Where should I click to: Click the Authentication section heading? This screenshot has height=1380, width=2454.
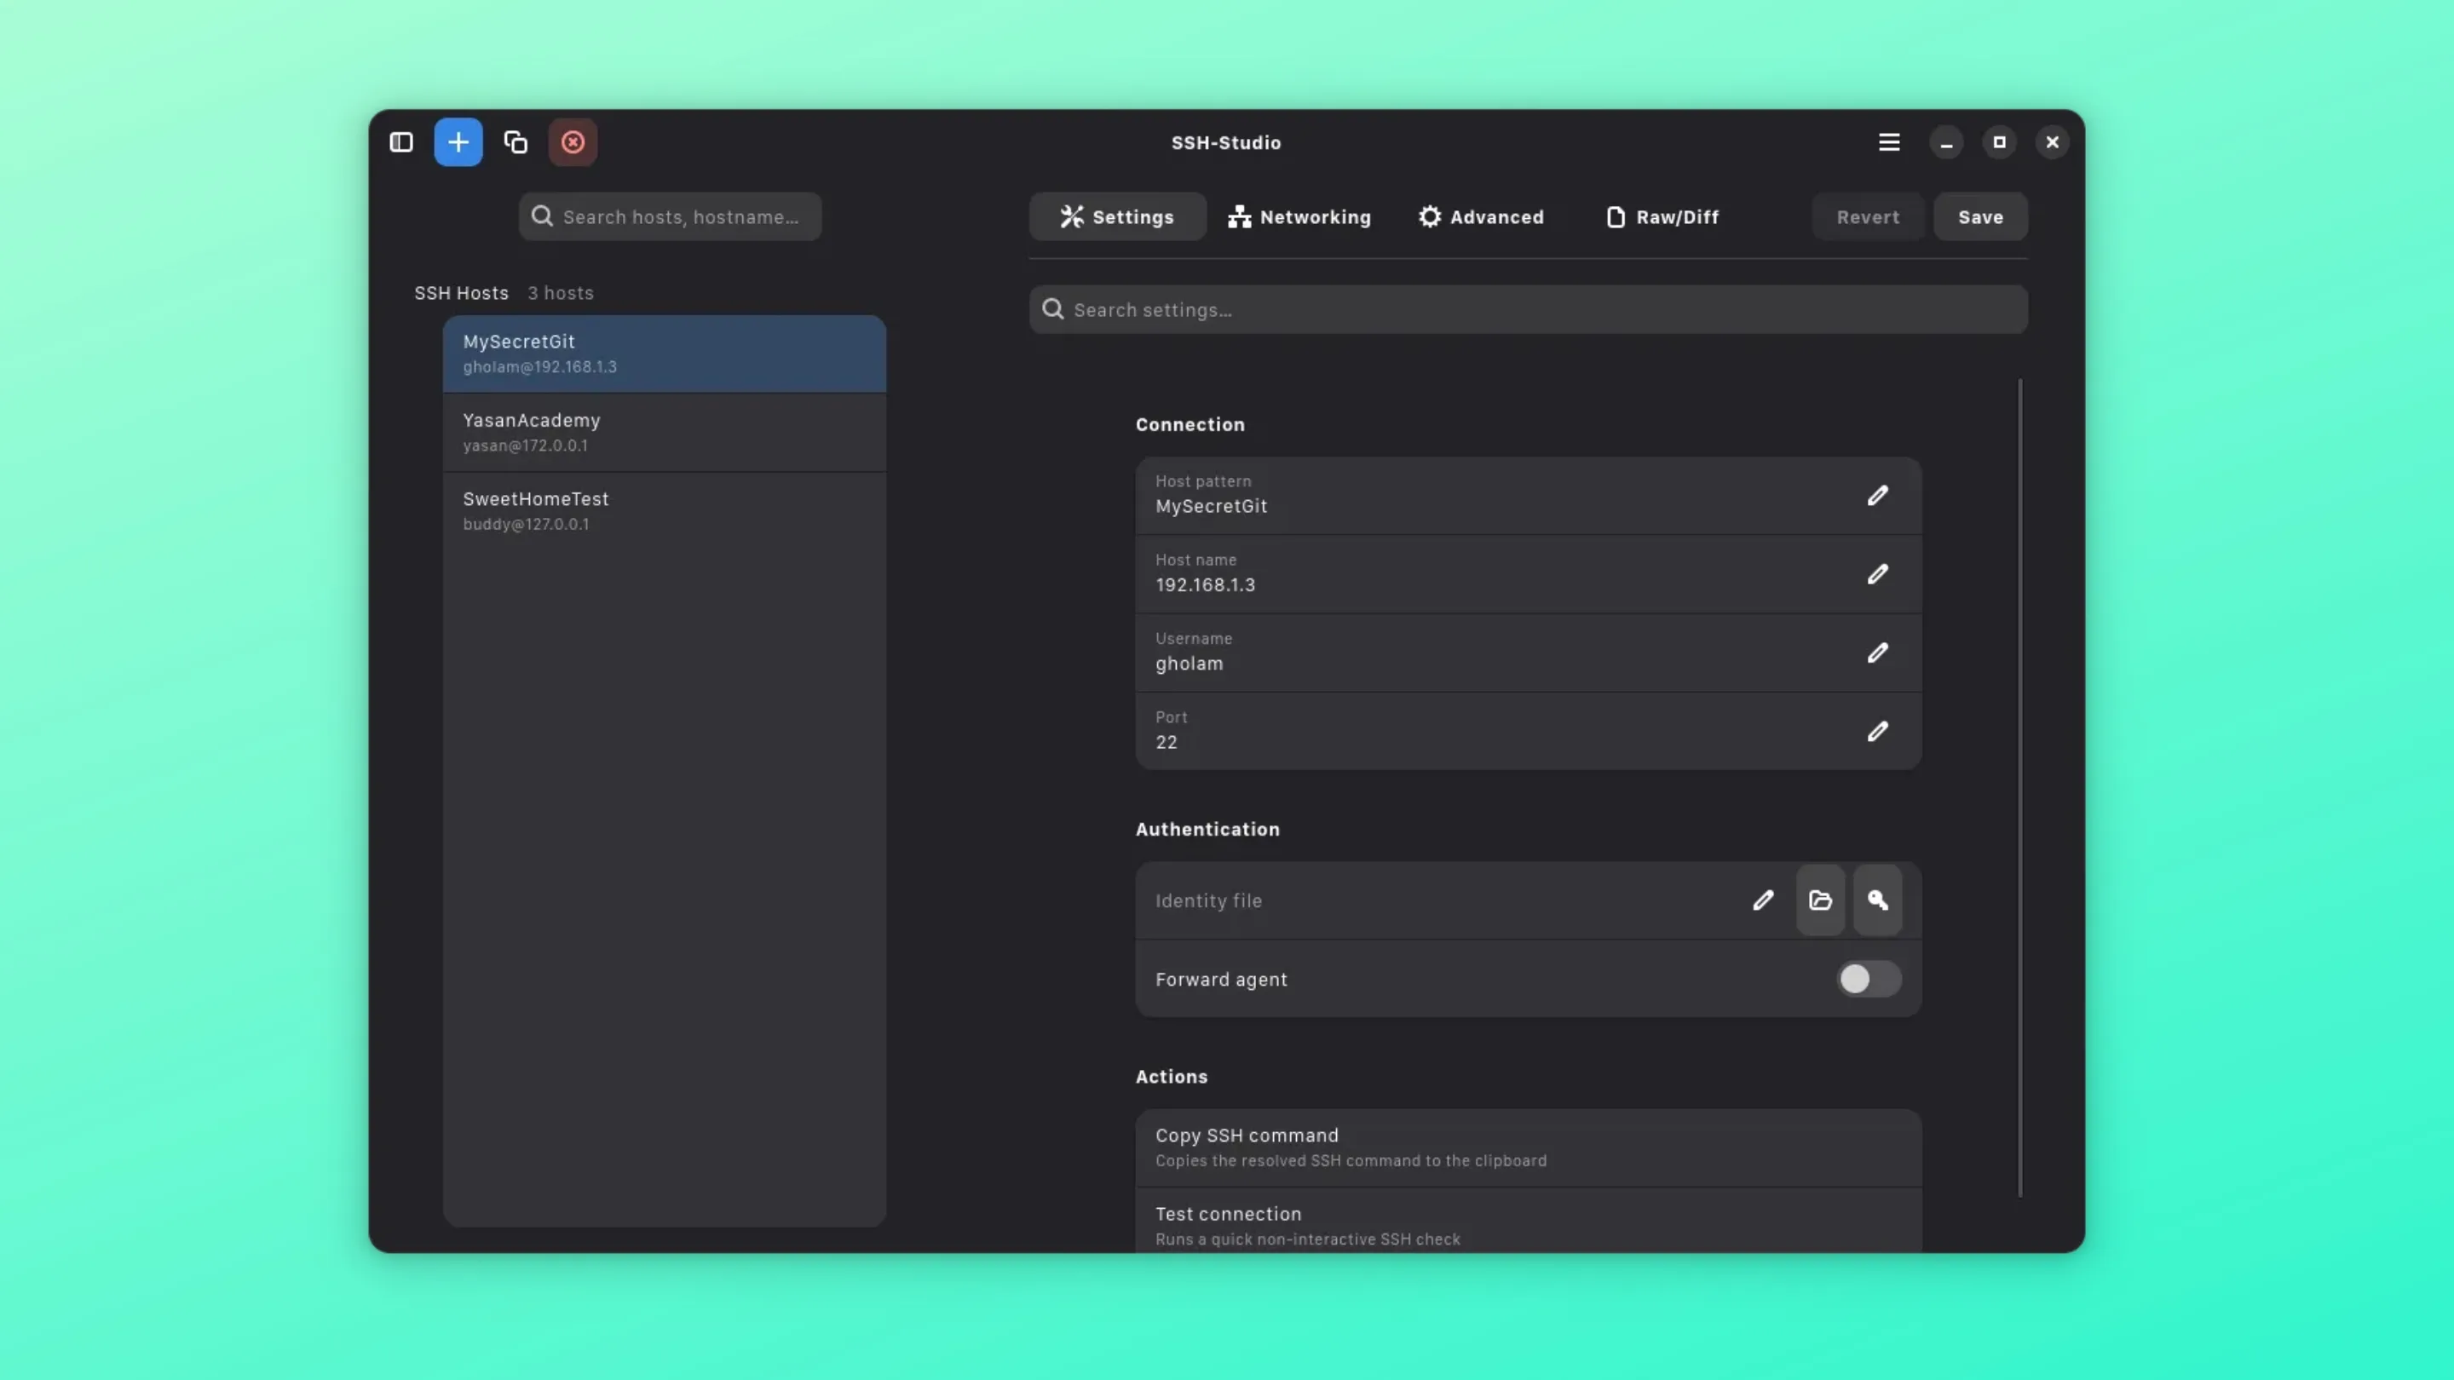click(x=1207, y=830)
